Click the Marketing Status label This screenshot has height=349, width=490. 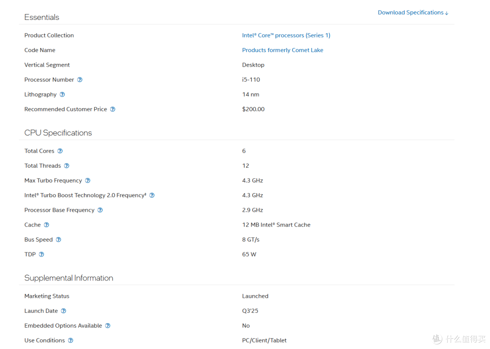coord(47,296)
